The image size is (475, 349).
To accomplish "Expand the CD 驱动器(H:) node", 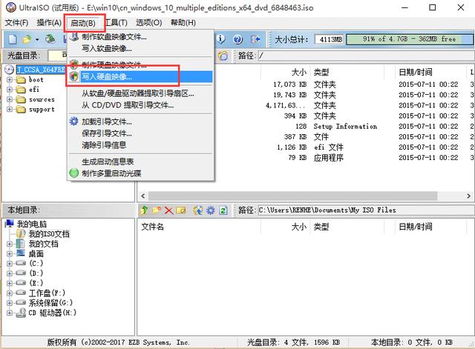I will pos(10,313).
